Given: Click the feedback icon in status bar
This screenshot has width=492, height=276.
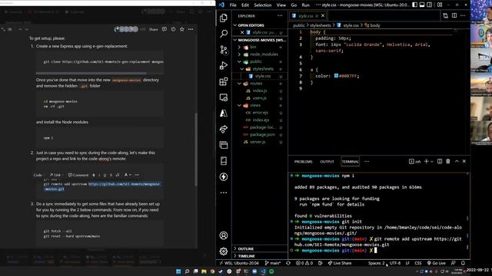Looking at the screenshot, I should tap(453, 263).
